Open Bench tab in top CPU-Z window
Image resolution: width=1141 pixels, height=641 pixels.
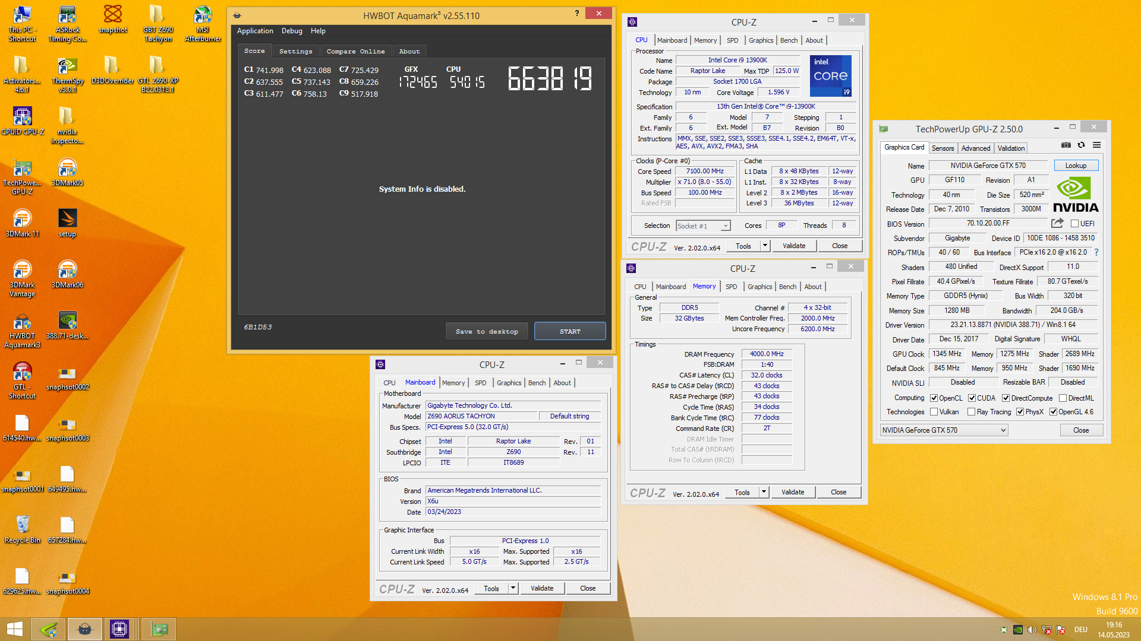789,40
